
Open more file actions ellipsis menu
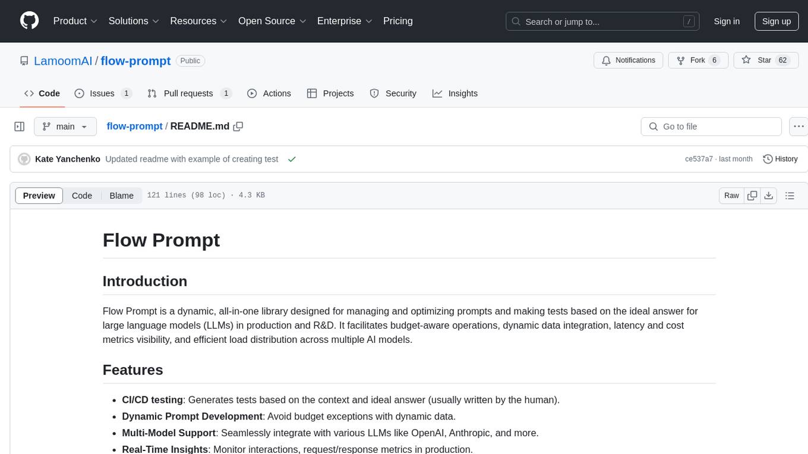click(798, 127)
